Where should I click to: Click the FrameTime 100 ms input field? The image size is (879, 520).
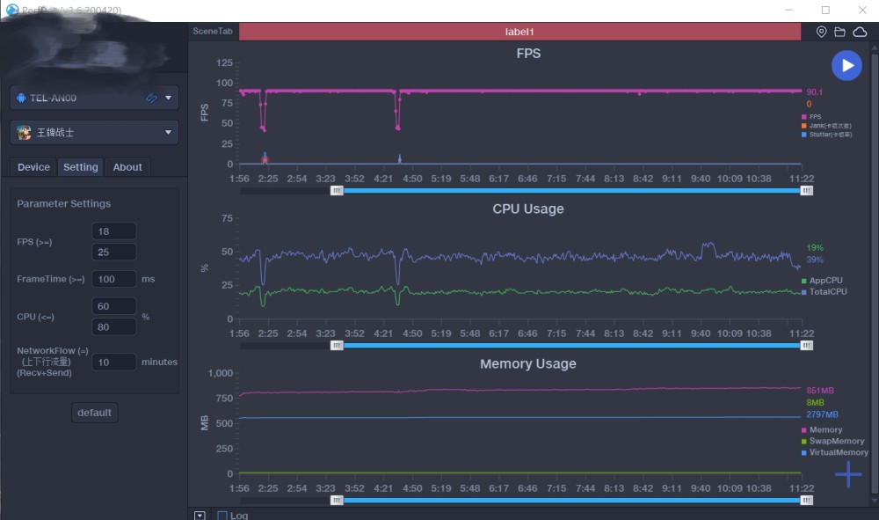pos(113,279)
